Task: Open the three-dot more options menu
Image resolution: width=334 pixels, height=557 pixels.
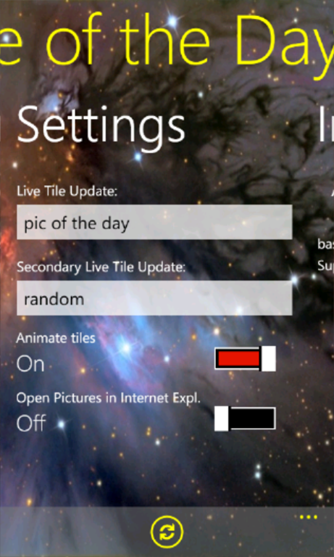Action: coord(308,517)
